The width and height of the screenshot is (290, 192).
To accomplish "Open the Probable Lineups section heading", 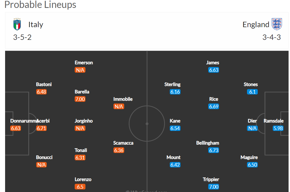I will [x=40, y=5].
